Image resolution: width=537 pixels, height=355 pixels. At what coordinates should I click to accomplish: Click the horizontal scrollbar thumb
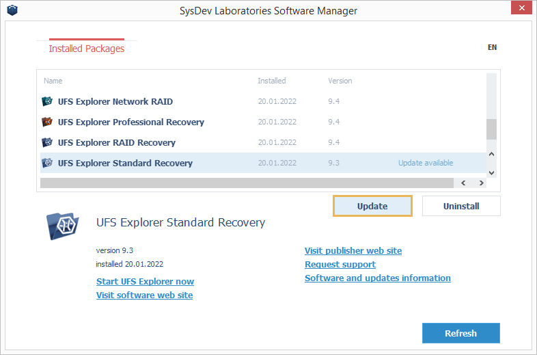click(247, 183)
